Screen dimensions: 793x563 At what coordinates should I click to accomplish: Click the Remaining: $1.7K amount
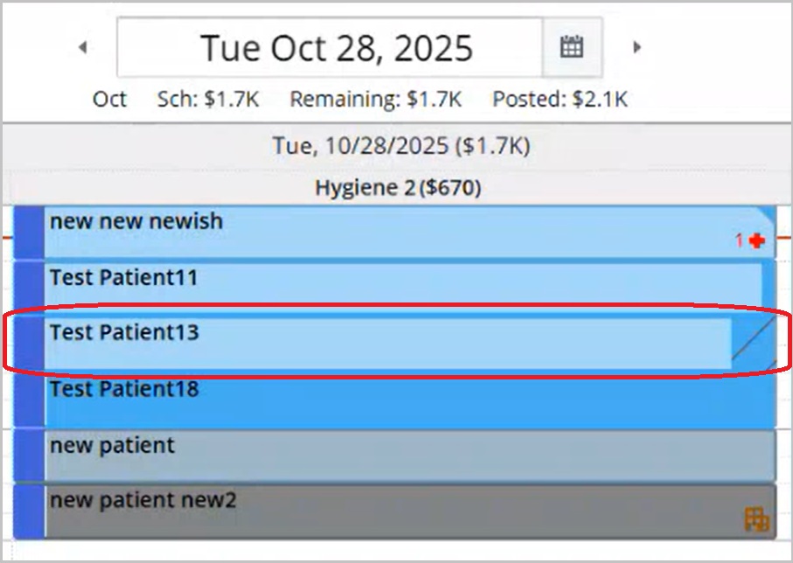[x=376, y=99]
